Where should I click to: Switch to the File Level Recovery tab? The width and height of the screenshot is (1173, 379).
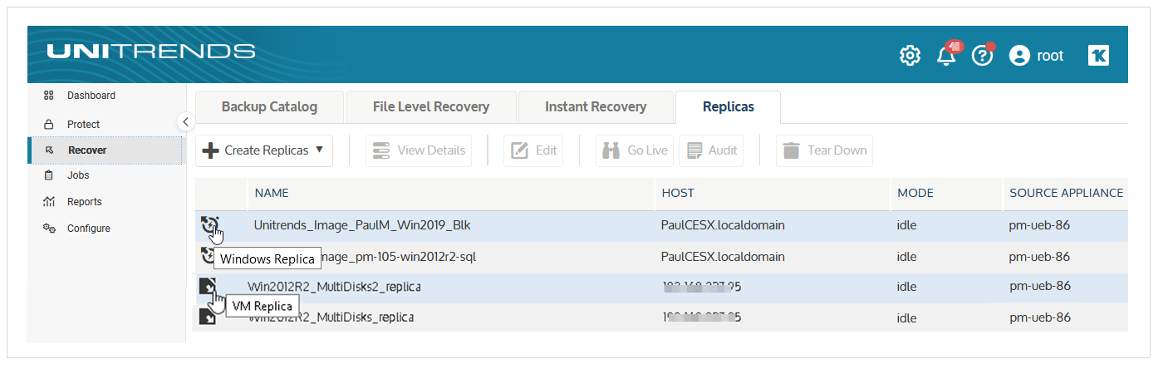click(431, 106)
